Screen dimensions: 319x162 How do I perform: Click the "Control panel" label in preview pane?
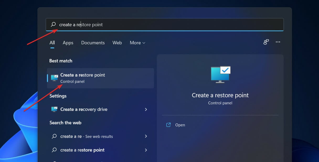point(220,103)
